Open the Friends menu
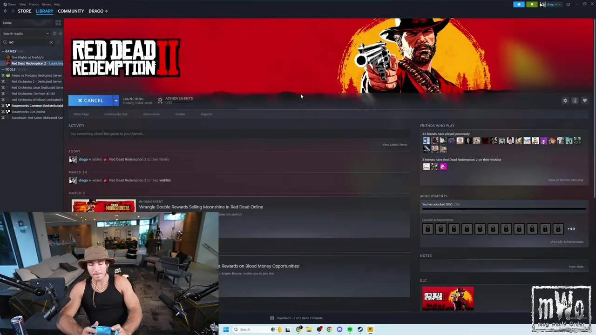This screenshot has height=335, width=596. tap(34, 4)
